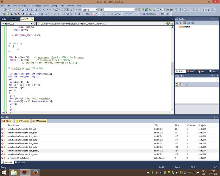Select error 'undefined reference to lcd_init'
Screen dimensions: 220x176
[110, 129]
